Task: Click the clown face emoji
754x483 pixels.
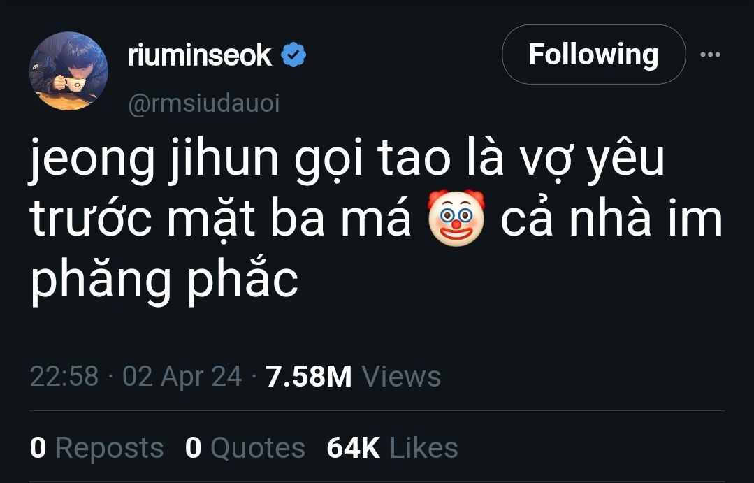Action: [456, 218]
